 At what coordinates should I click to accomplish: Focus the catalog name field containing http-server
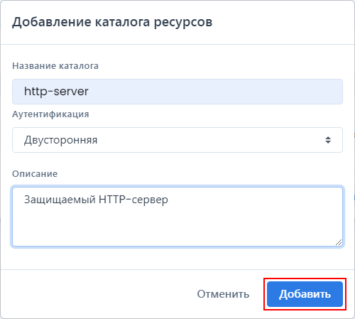click(177, 92)
